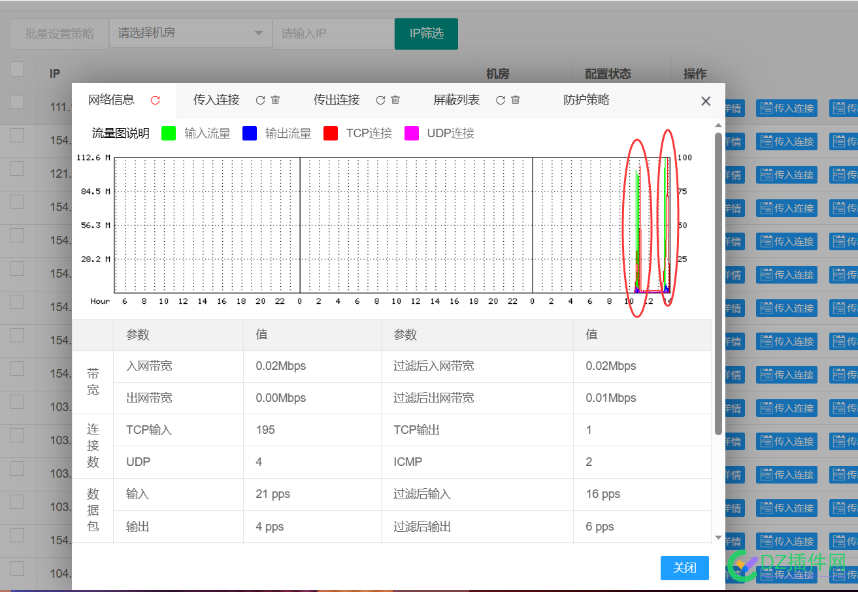Click trash icon beside 屏蔽列表 tab

[516, 100]
